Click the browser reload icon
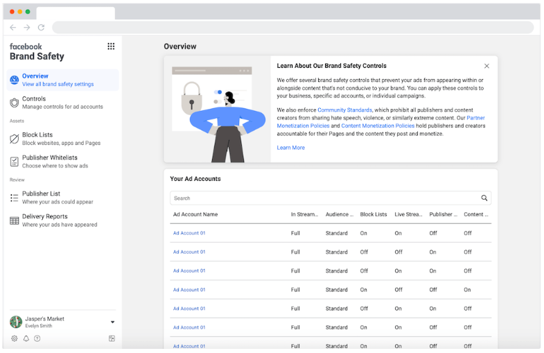This screenshot has height=353, width=544. 41,27
